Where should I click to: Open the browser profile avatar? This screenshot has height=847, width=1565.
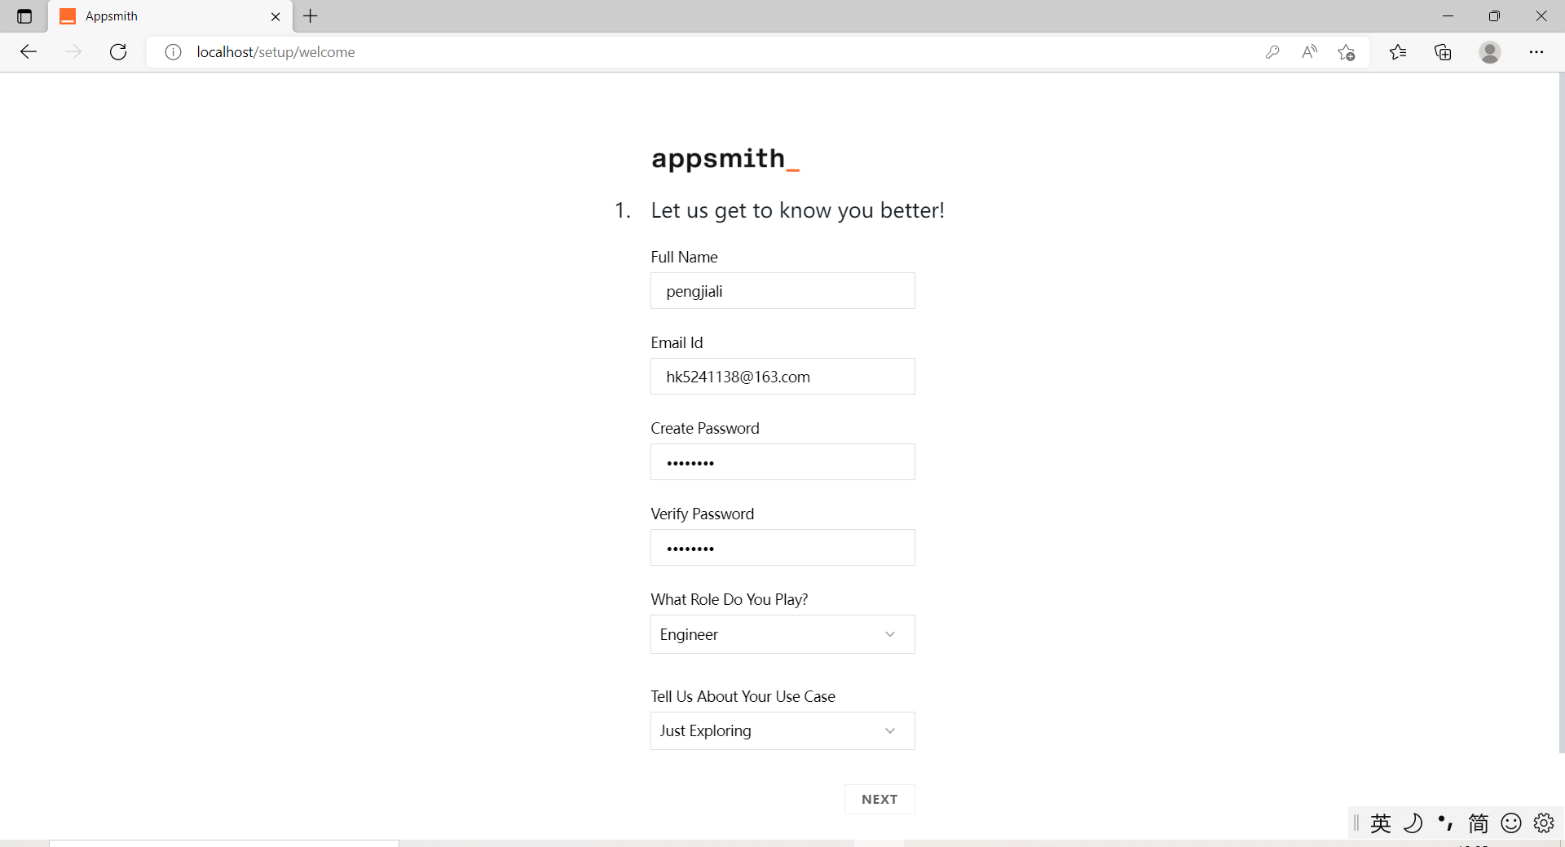pos(1490,52)
